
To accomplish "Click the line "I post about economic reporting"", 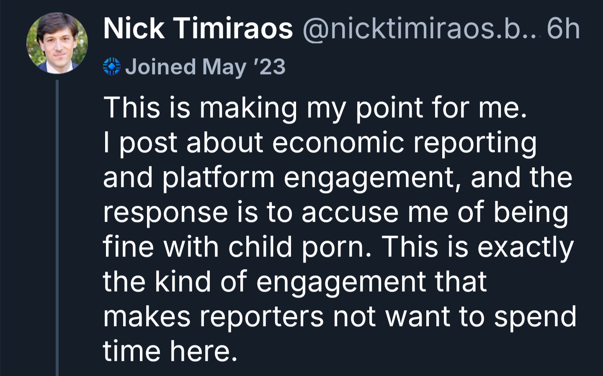I will 320,142.
